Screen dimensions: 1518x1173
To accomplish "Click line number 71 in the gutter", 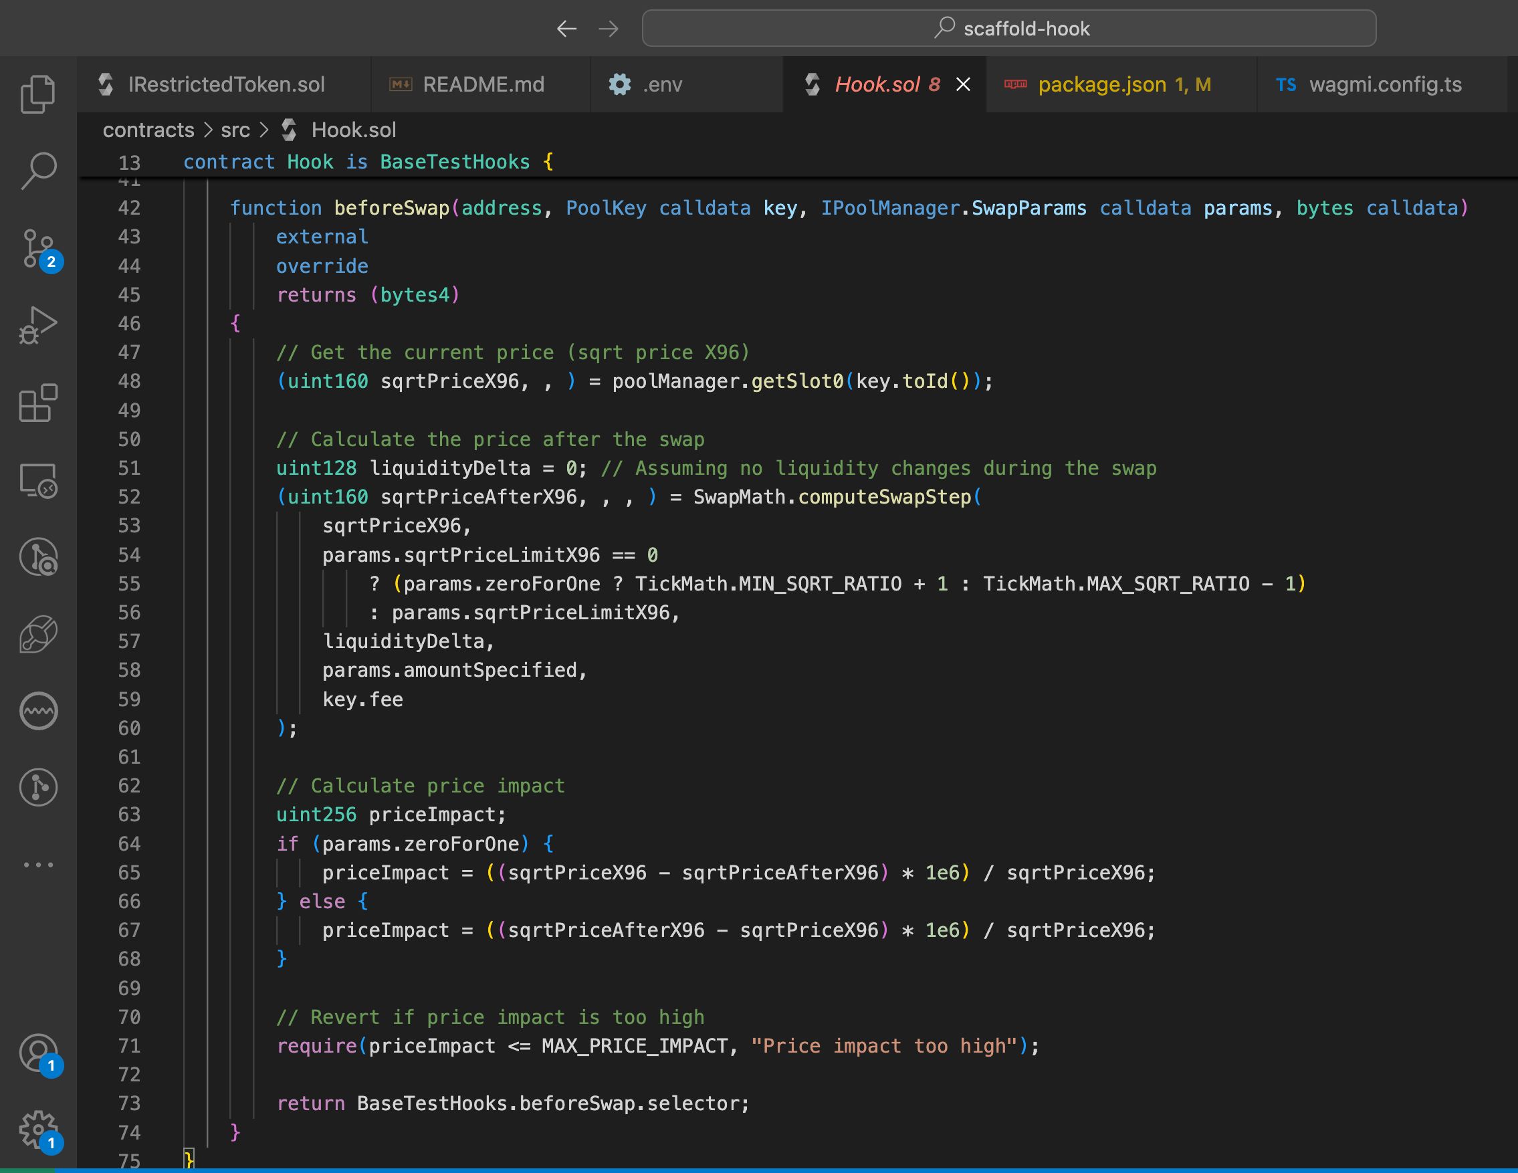I will [128, 1046].
